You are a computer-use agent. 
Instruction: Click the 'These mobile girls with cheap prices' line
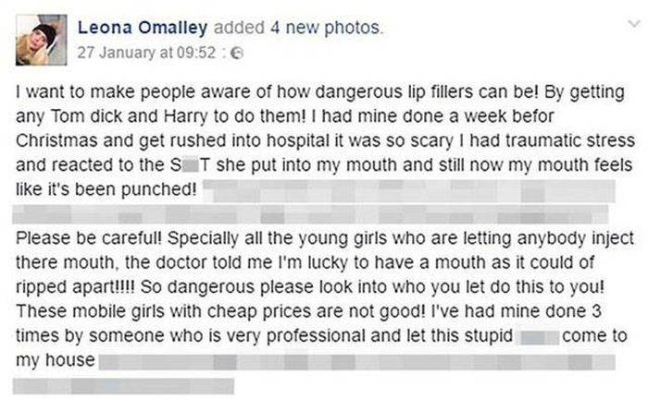(x=308, y=311)
